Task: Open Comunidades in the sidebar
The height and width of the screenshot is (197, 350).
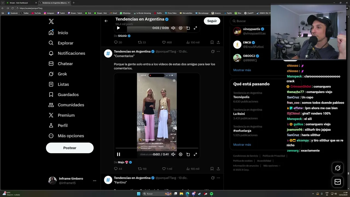Action: 66,105
